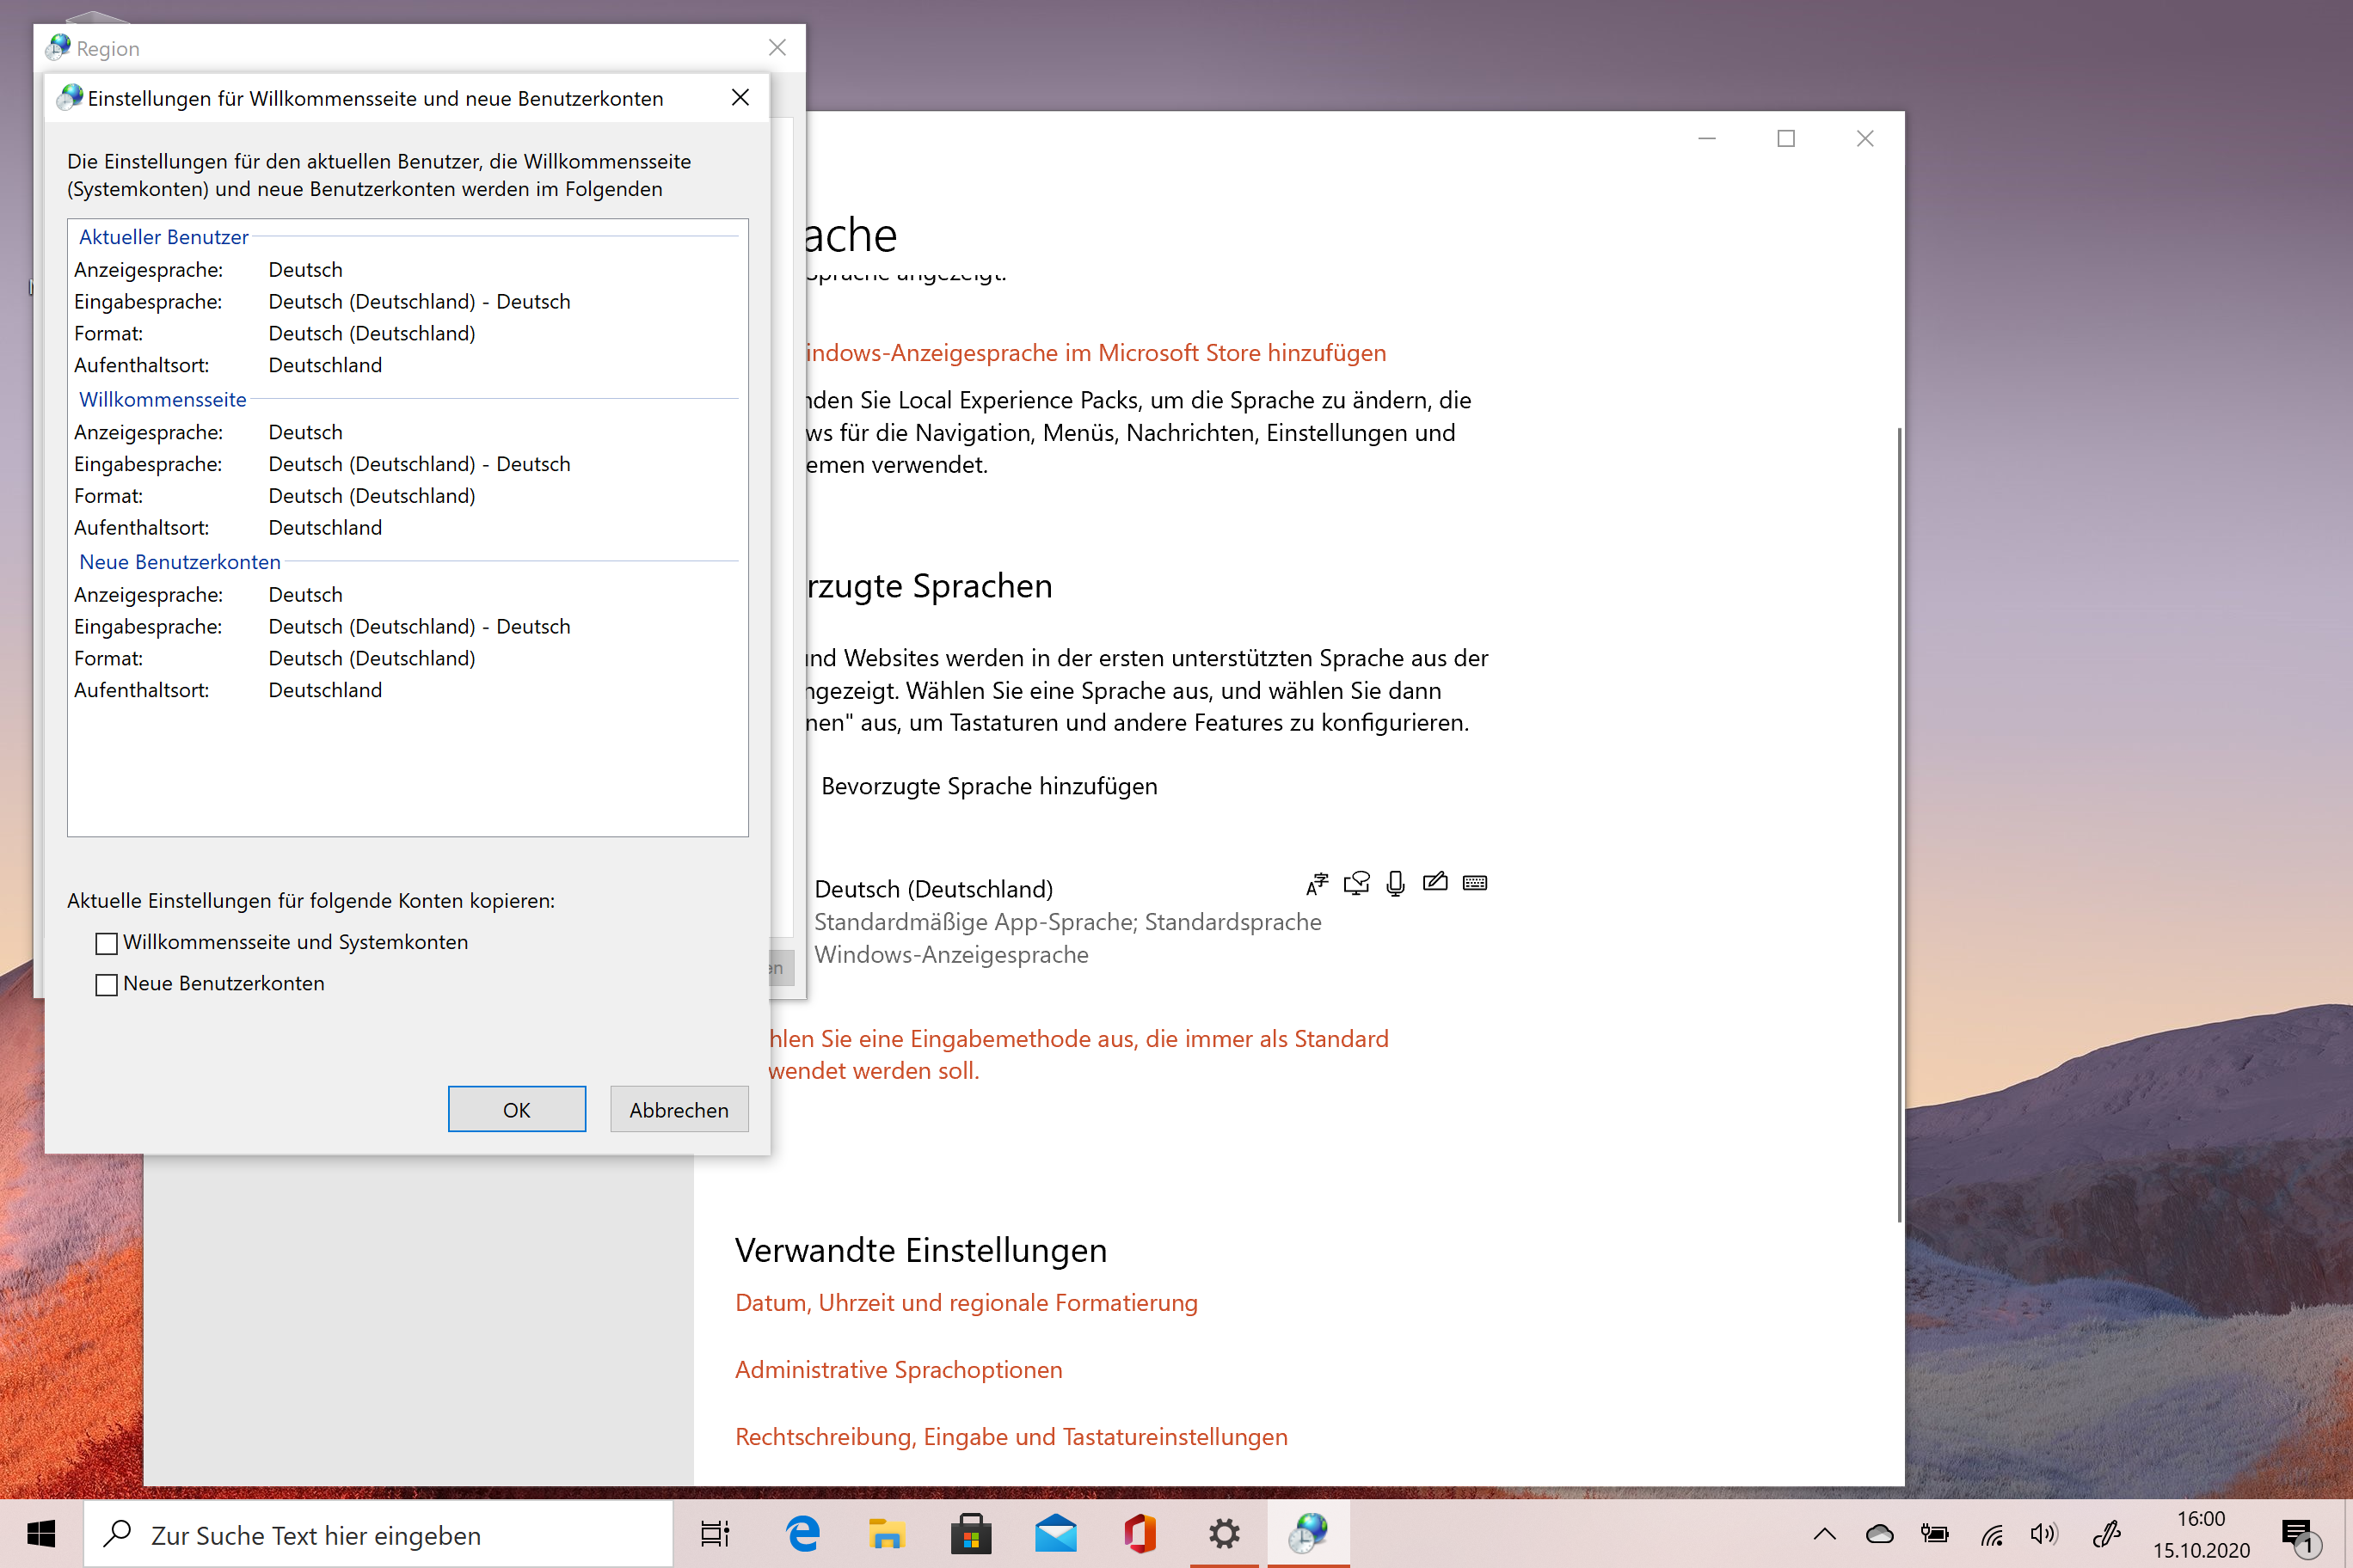This screenshot has height=1568, width=2353.
Task: Click Abbrechen to cancel dialog
Action: 679,1109
